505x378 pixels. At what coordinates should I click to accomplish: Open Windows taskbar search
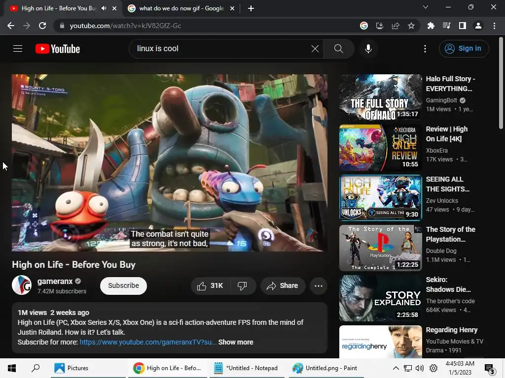point(36,368)
